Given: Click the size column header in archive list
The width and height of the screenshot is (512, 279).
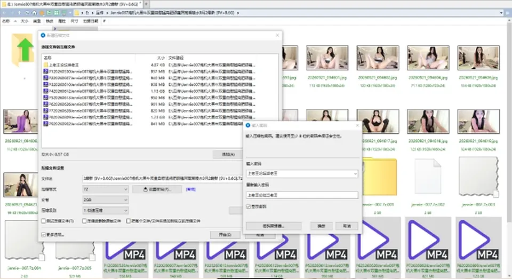Looking at the screenshot, I should pos(161,58).
